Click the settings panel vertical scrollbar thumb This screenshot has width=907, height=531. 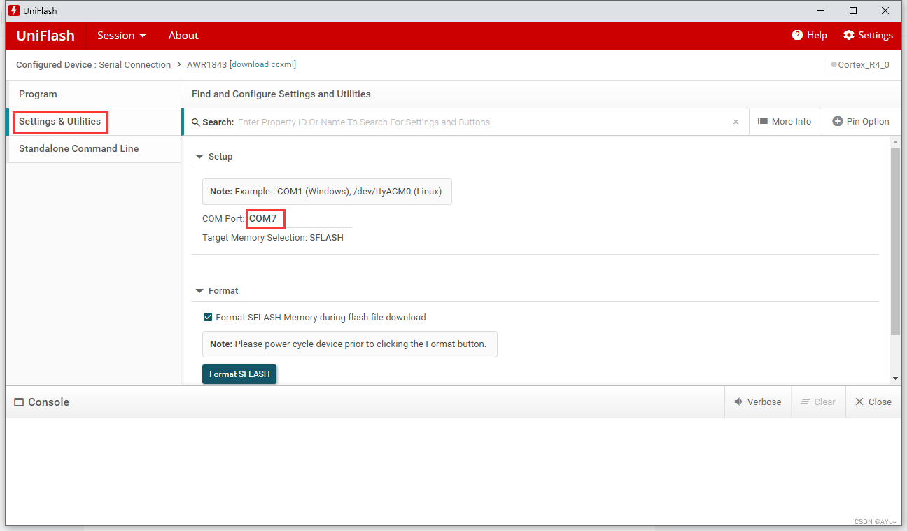895,241
